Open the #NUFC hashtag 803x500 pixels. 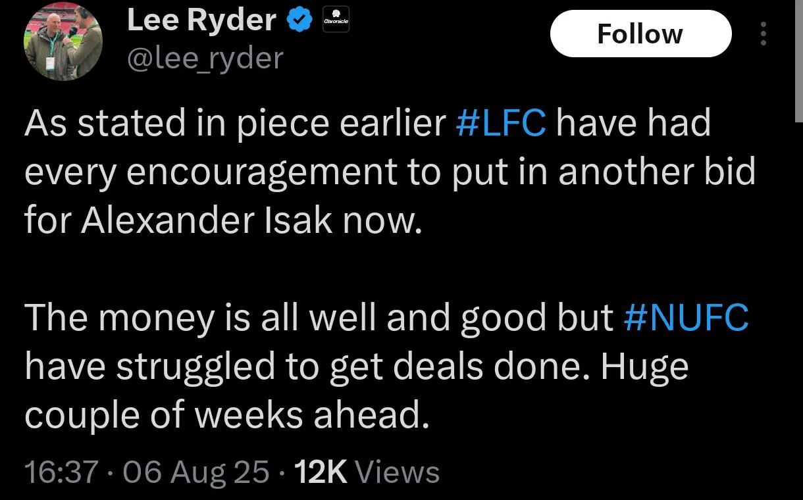tap(685, 318)
